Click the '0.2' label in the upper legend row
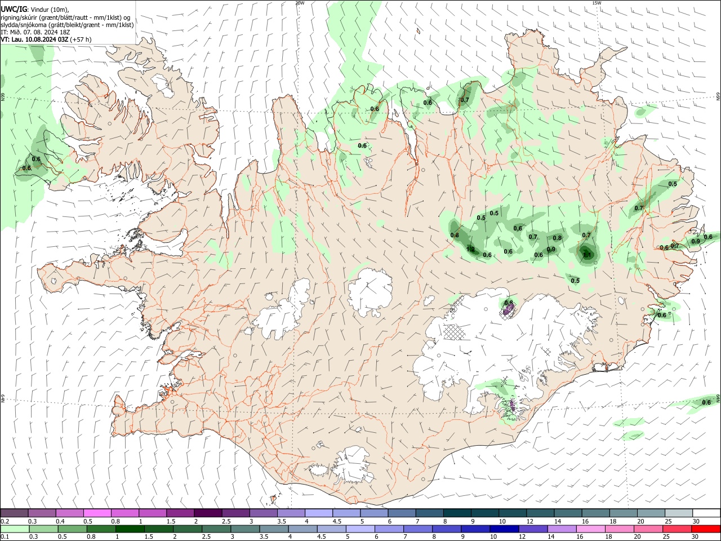Viewport: 721px width, 541px height. pos(5,521)
